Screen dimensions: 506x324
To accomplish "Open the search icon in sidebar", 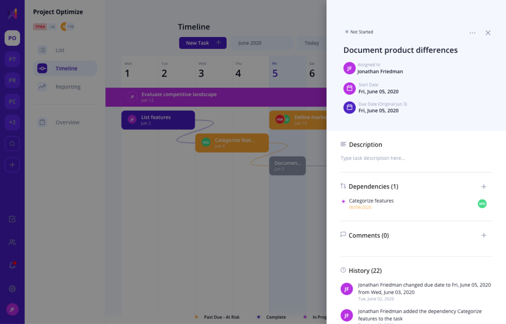I will pyautogui.click(x=12, y=144).
